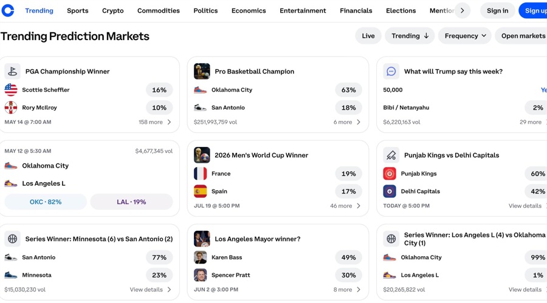
Task: Expand 158 more PGA Championship options
Action: 155,122
